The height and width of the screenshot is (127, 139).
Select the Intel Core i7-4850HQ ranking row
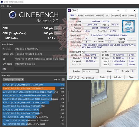click(33, 106)
